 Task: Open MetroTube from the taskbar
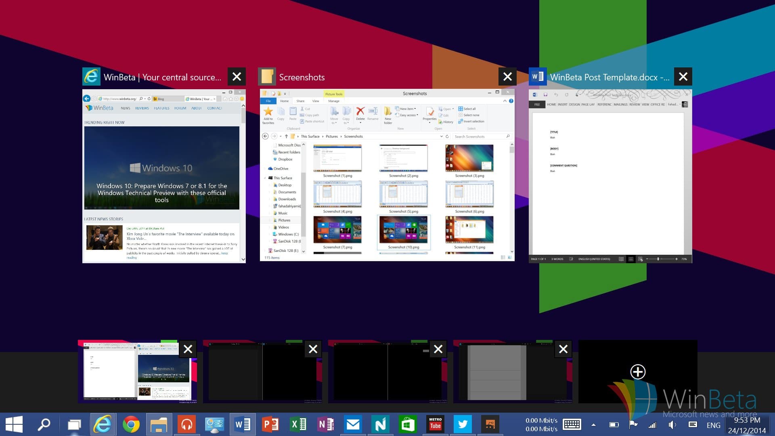click(435, 424)
